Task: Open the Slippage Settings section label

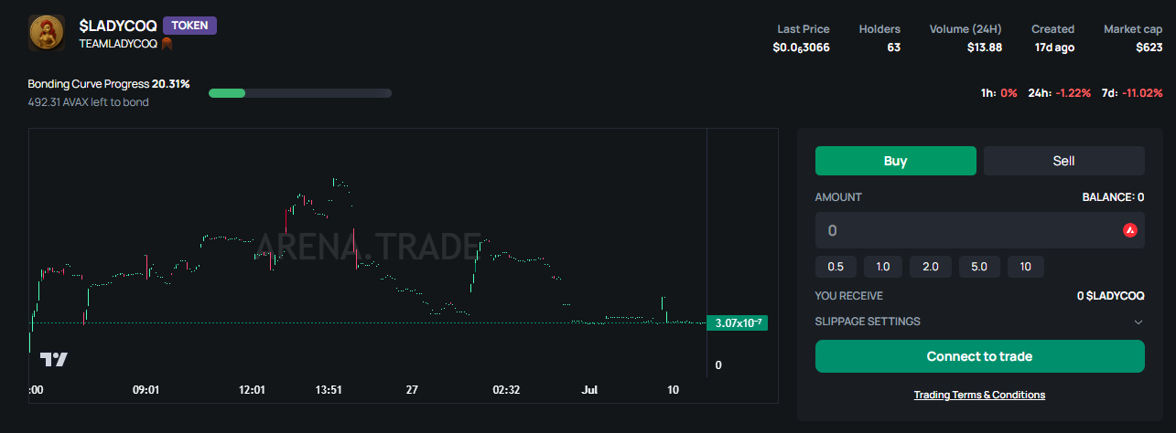Action: [x=868, y=322]
